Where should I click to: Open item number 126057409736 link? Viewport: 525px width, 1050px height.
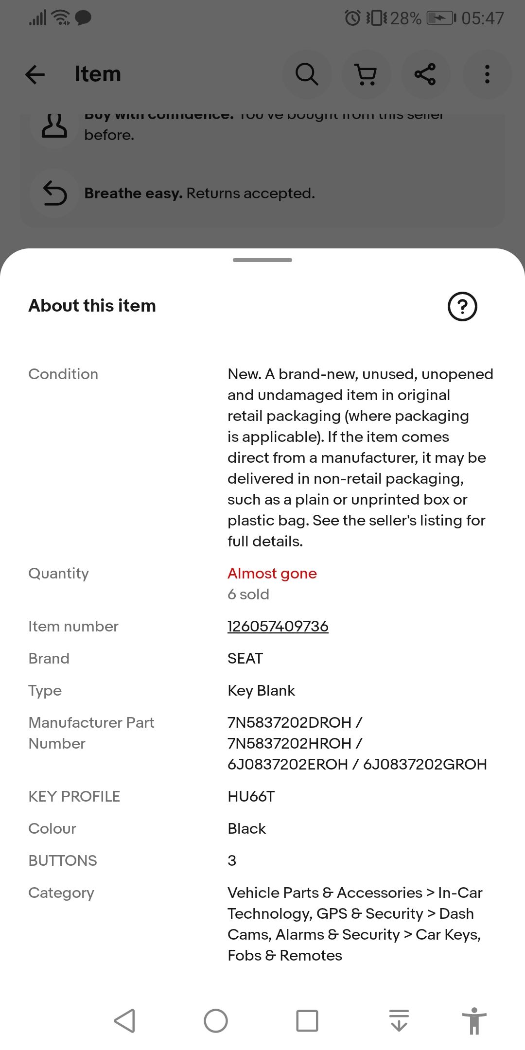[x=278, y=626]
